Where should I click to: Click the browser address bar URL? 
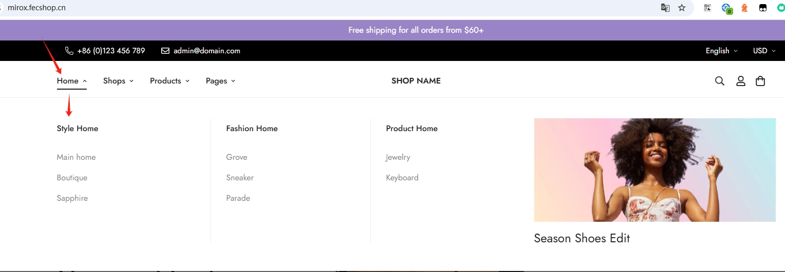coord(36,8)
